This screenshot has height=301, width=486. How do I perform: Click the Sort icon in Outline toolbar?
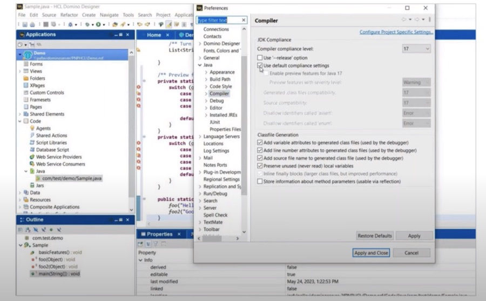[28, 230]
